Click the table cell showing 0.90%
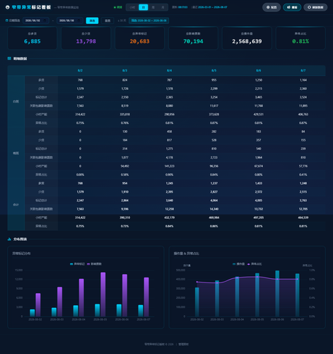 coord(169,175)
